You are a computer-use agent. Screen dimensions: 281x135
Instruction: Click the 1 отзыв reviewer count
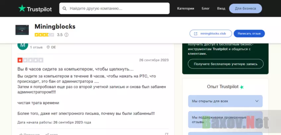point(36,47)
